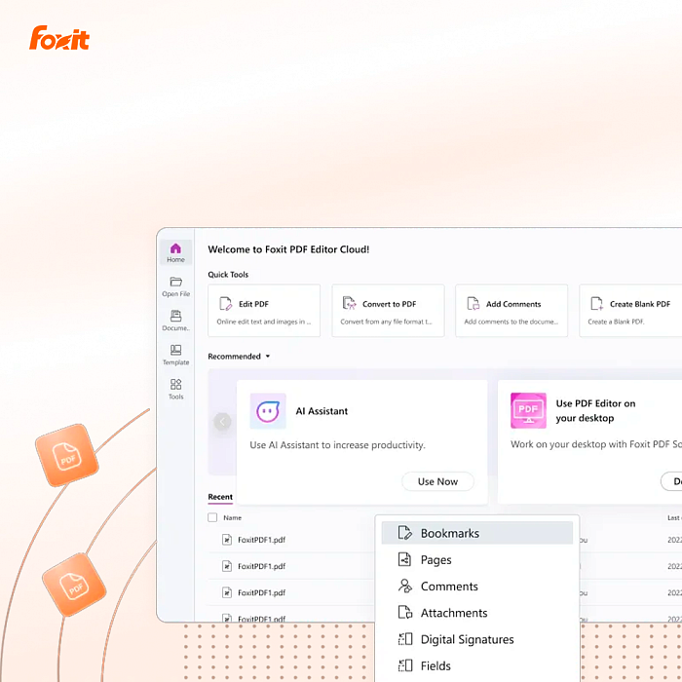The image size is (682, 682).
Task: Expand the Recommended dropdown arrow
Action: point(268,357)
